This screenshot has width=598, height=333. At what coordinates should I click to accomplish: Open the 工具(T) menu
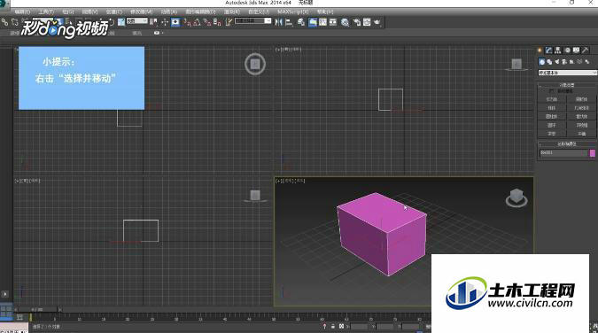click(46, 12)
